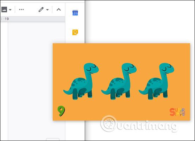Click the left margin area of ruler

click(x=2, y=19)
